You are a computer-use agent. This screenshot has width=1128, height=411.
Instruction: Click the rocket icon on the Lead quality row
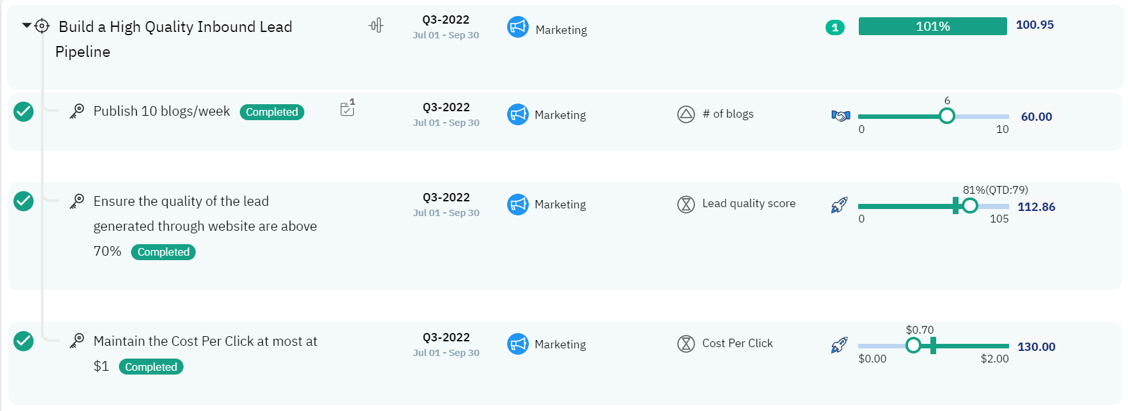839,205
